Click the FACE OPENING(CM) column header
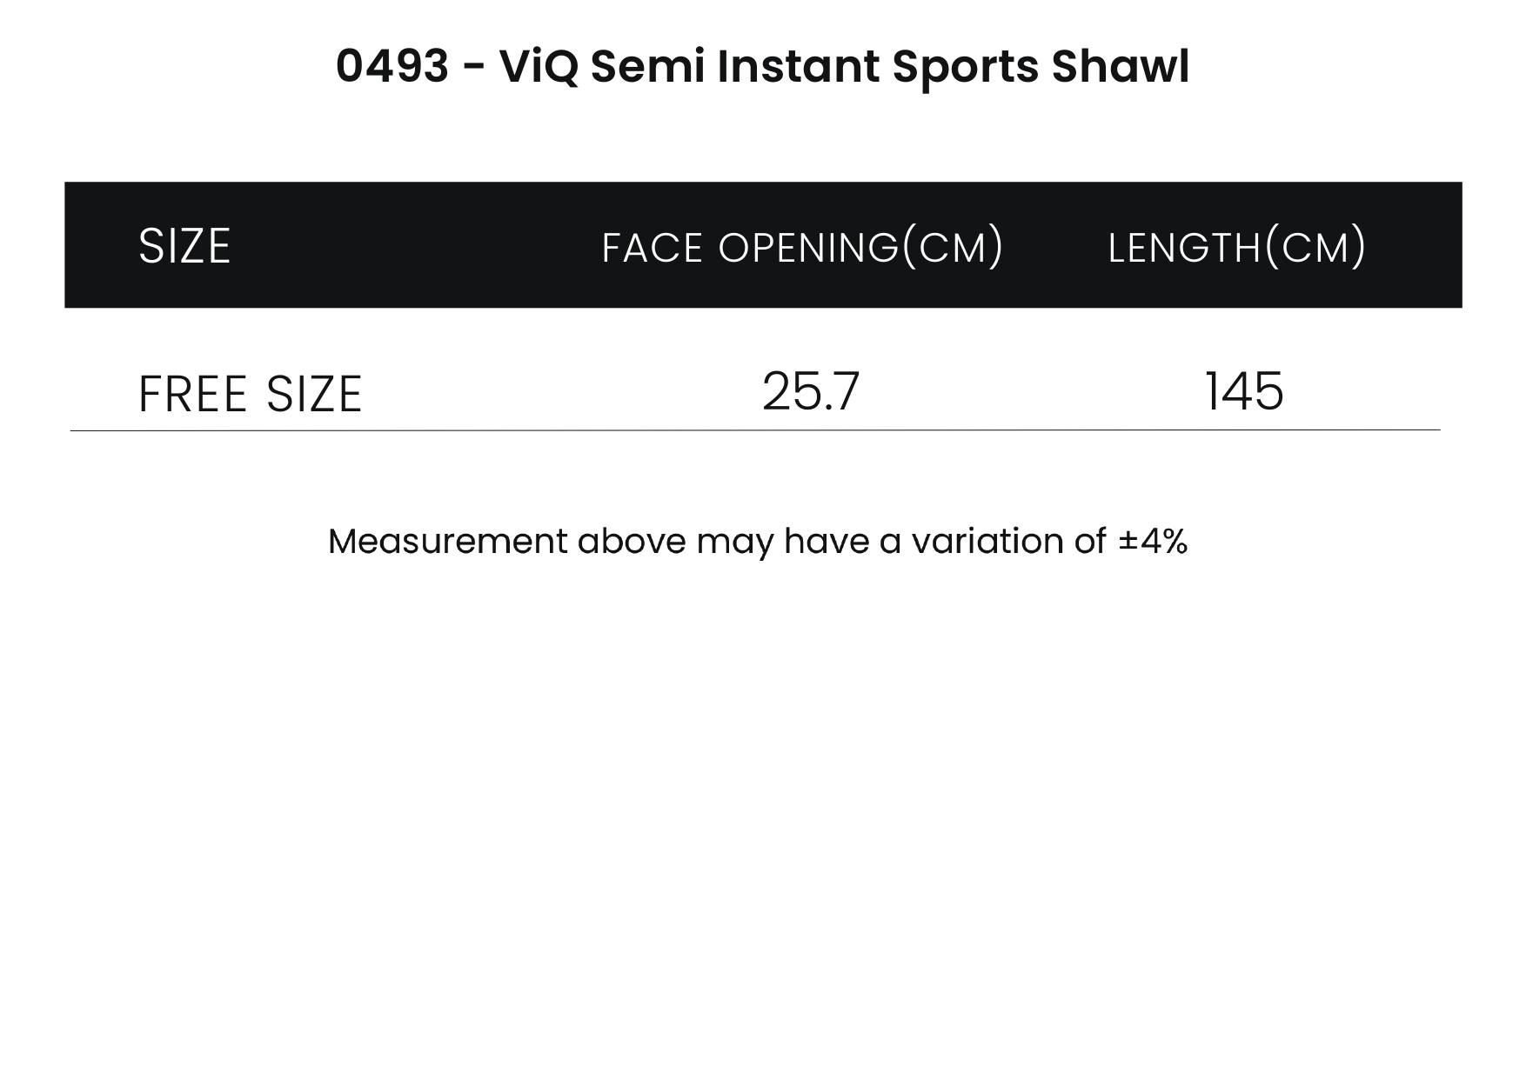 (x=802, y=247)
